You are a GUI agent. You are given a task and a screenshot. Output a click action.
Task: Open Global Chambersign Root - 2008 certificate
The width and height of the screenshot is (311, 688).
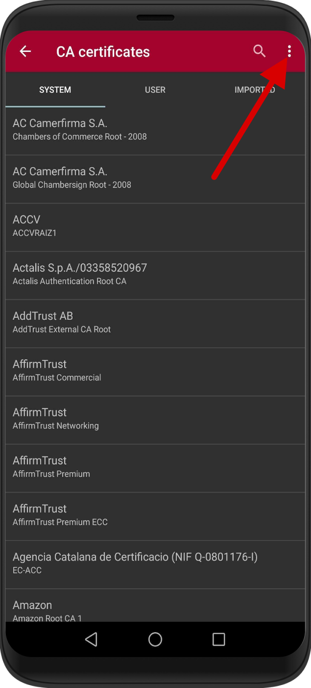(155, 179)
